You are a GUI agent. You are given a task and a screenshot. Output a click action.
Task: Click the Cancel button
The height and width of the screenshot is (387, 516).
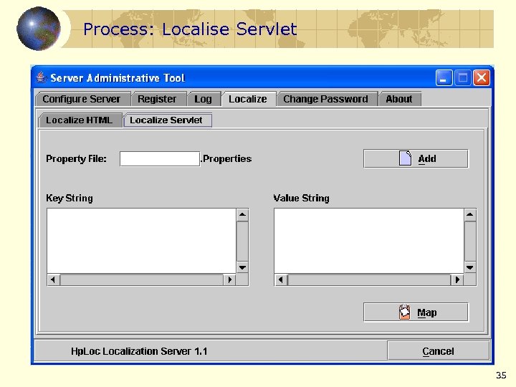438,351
